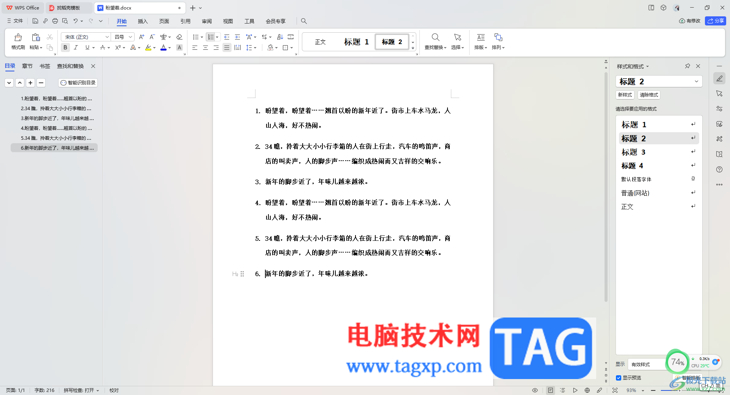Screen dimensions: 730x395
Task: Click the Save icon in quick toolbar
Action: pos(35,21)
